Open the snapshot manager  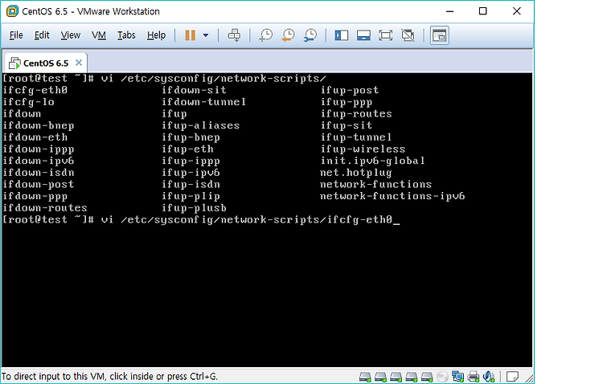(310, 35)
